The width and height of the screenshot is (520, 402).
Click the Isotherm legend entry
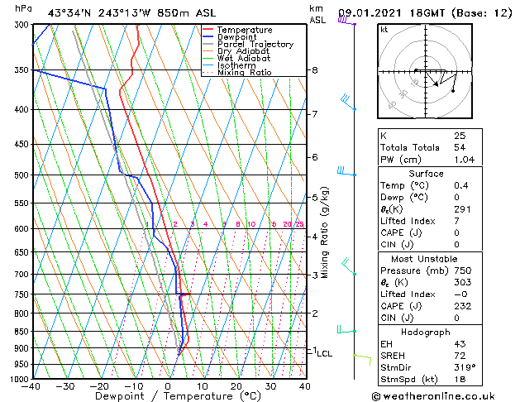point(229,65)
